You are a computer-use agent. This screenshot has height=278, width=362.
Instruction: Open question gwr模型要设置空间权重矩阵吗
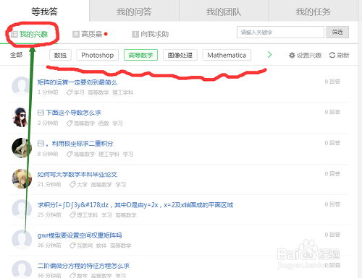coord(80,235)
